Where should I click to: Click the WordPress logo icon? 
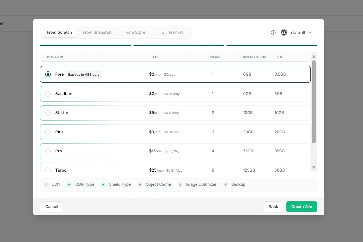coord(284,32)
